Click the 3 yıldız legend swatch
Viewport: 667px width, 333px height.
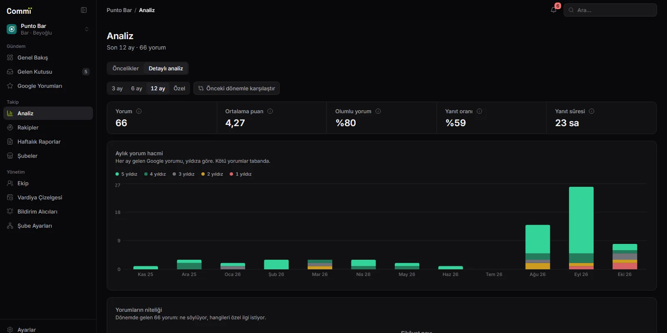[174, 174]
